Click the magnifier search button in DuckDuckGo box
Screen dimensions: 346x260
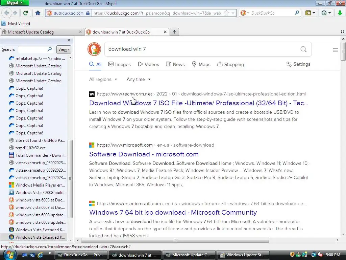click(x=303, y=49)
